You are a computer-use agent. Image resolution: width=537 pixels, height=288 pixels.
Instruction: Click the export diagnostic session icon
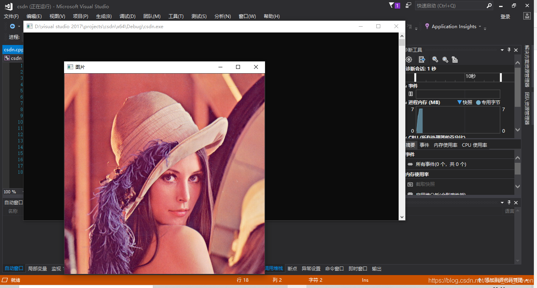pyautogui.click(x=422, y=59)
